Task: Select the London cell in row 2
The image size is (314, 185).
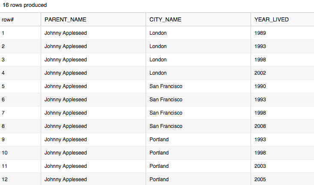Action: tap(158, 46)
